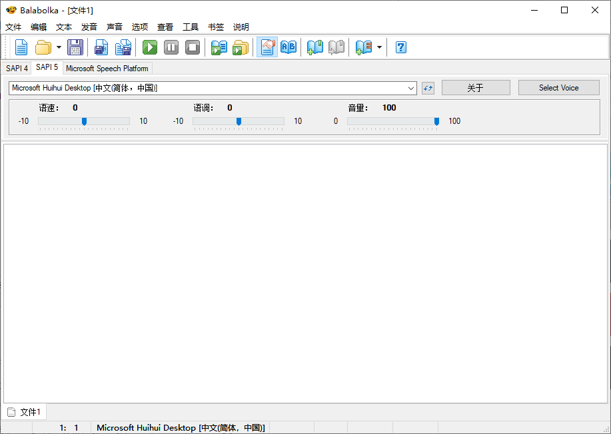Open the AB text replacement tool

pyautogui.click(x=288, y=47)
